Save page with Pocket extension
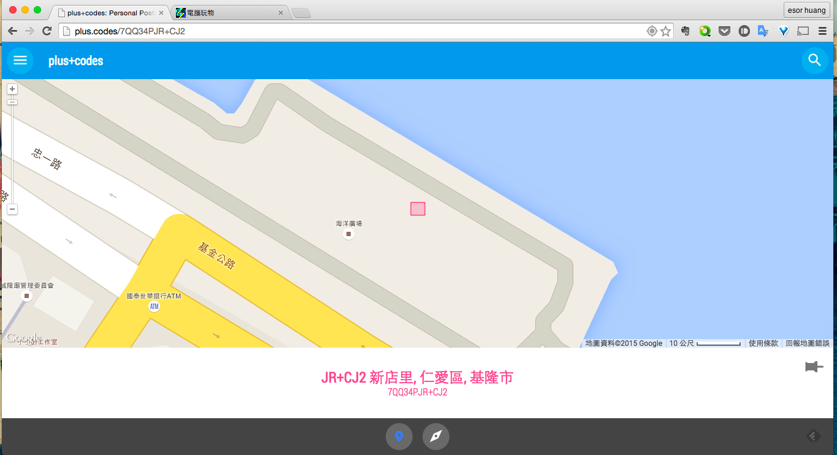Image resolution: width=837 pixels, height=455 pixels. [724, 31]
